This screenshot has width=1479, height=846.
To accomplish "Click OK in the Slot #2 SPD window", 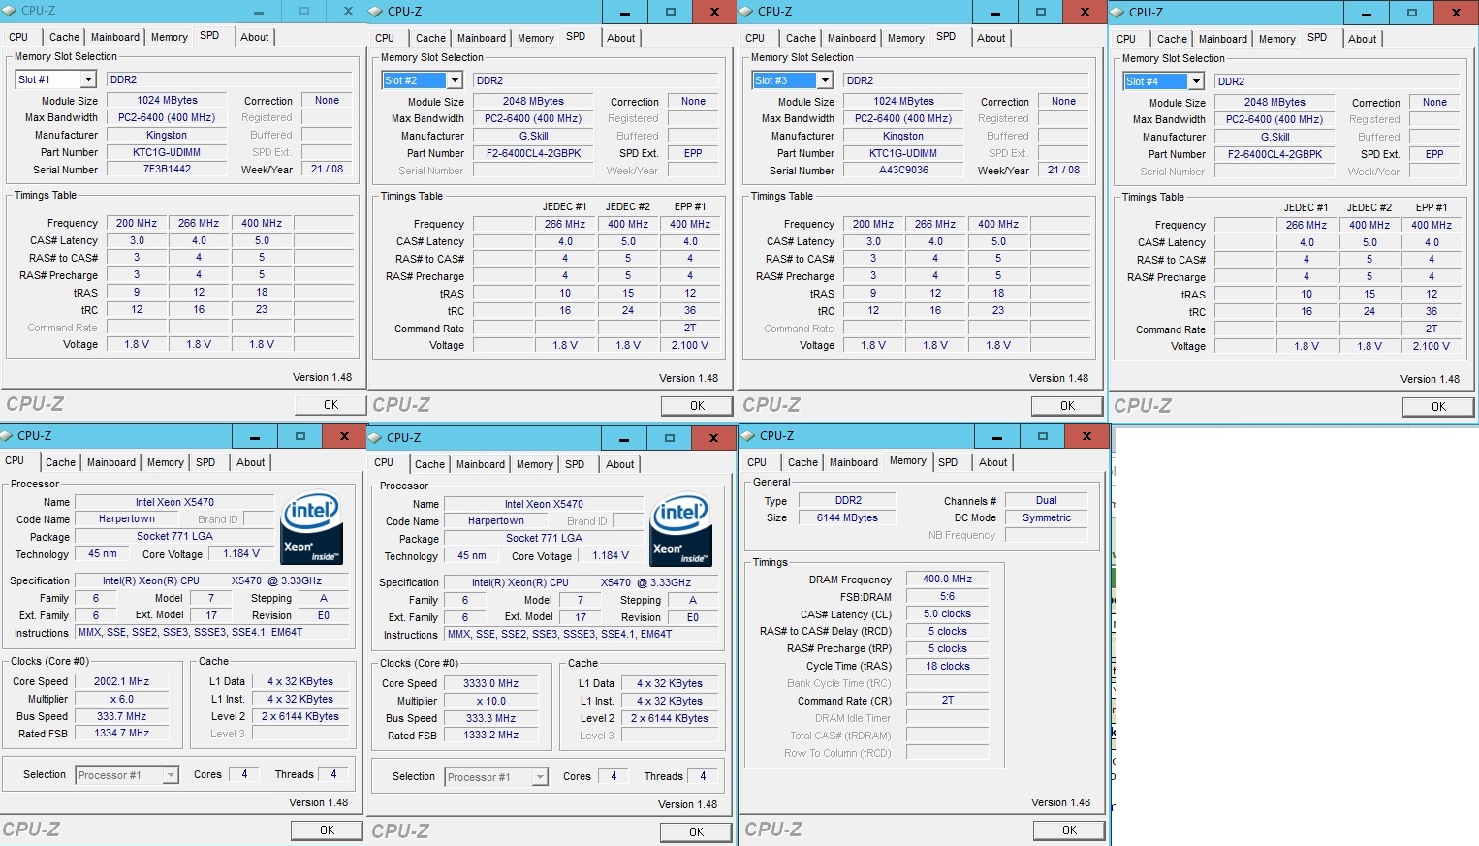I will click(697, 406).
